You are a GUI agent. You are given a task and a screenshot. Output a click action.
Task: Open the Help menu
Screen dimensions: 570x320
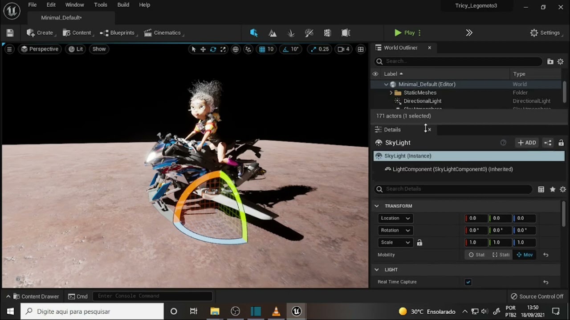(144, 5)
